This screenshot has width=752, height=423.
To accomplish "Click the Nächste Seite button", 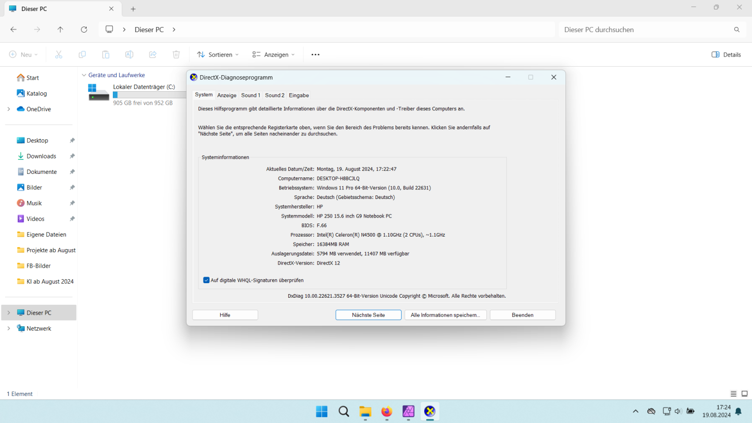I will click(x=368, y=315).
